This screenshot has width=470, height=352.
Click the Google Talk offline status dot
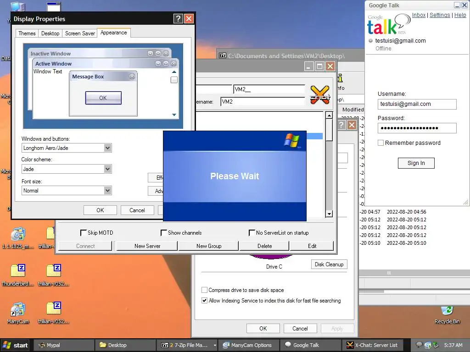click(370, 41)
